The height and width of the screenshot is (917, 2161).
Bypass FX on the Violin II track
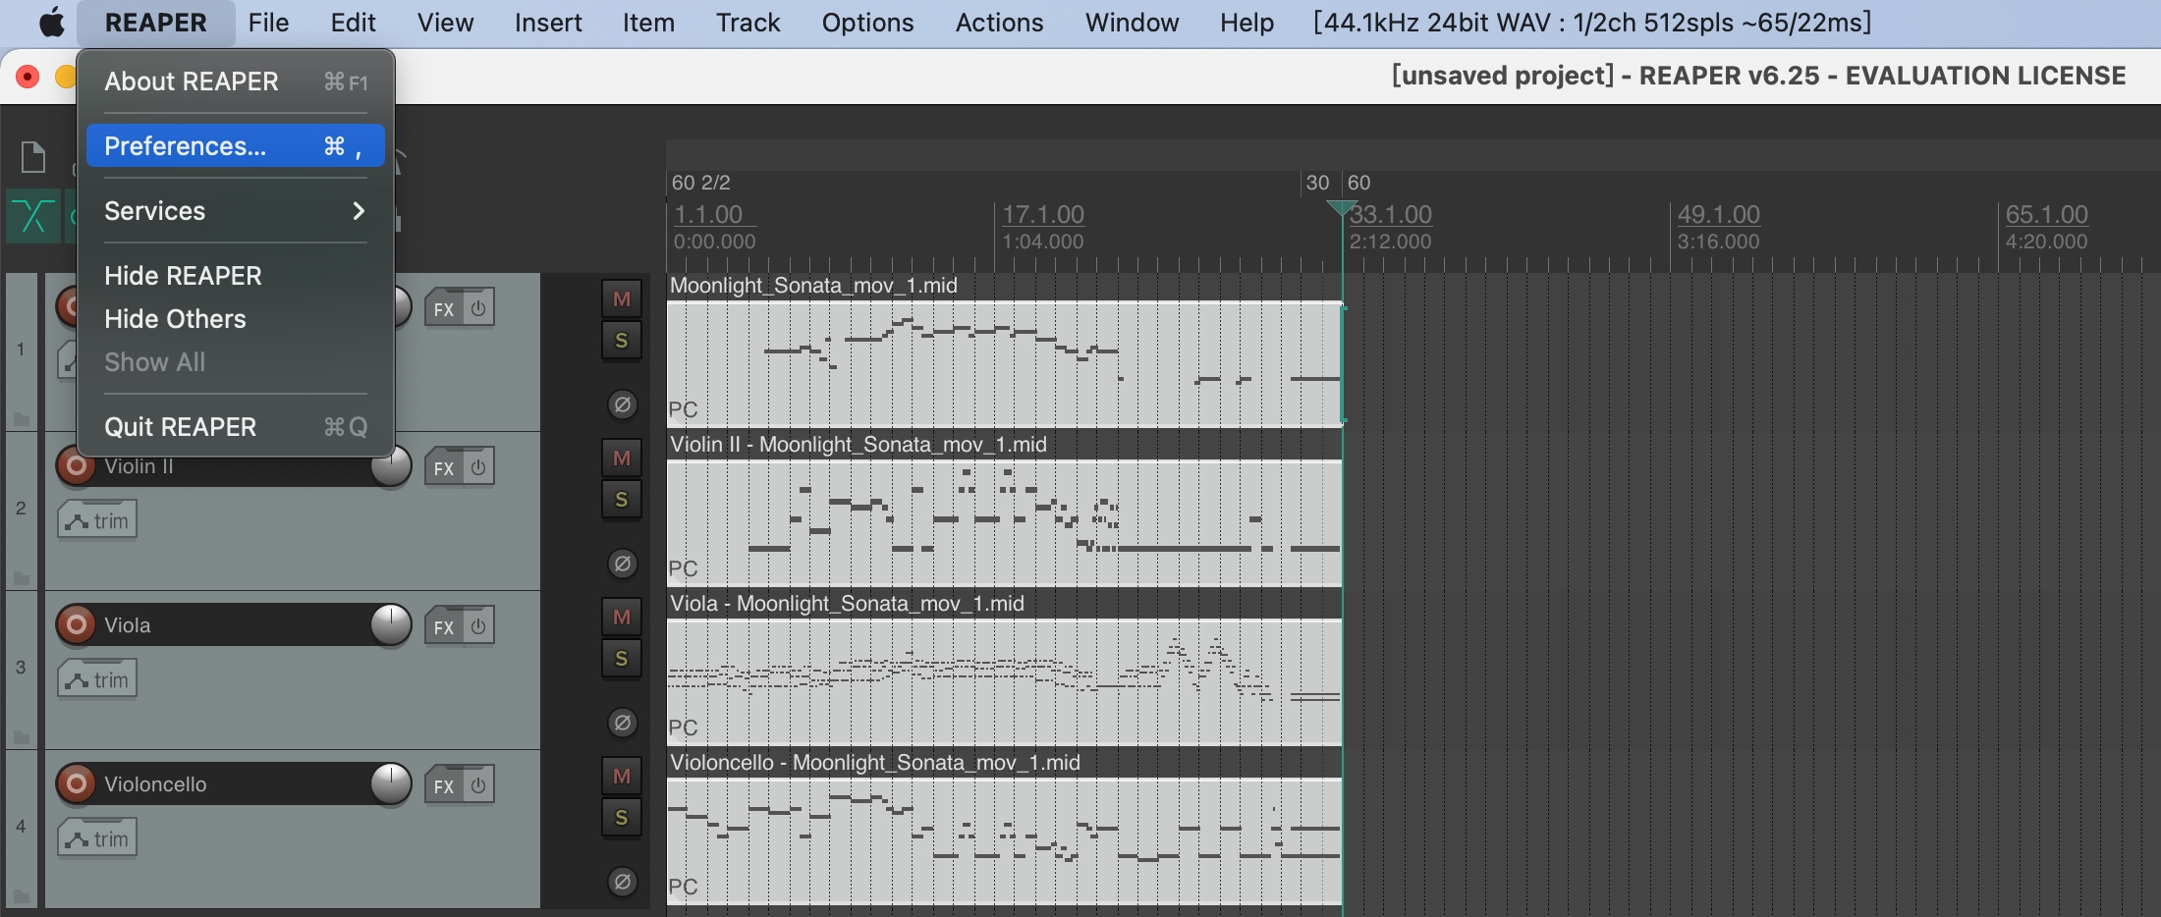478,468
